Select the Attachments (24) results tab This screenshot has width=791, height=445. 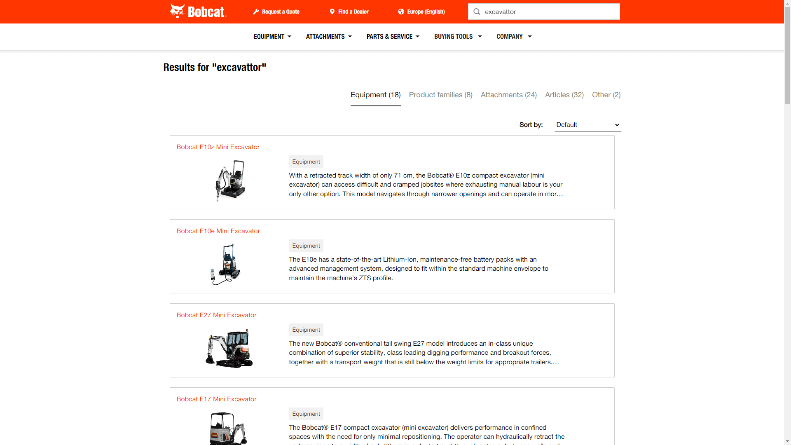pos(508,95)
